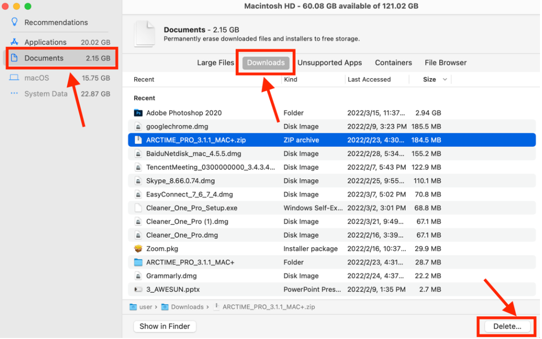This screenshot has height=339, width=542.
Task: Click the ARCTIME_PRO_3.1.1_MAC+ folder icon
Action: pos(138,262)
